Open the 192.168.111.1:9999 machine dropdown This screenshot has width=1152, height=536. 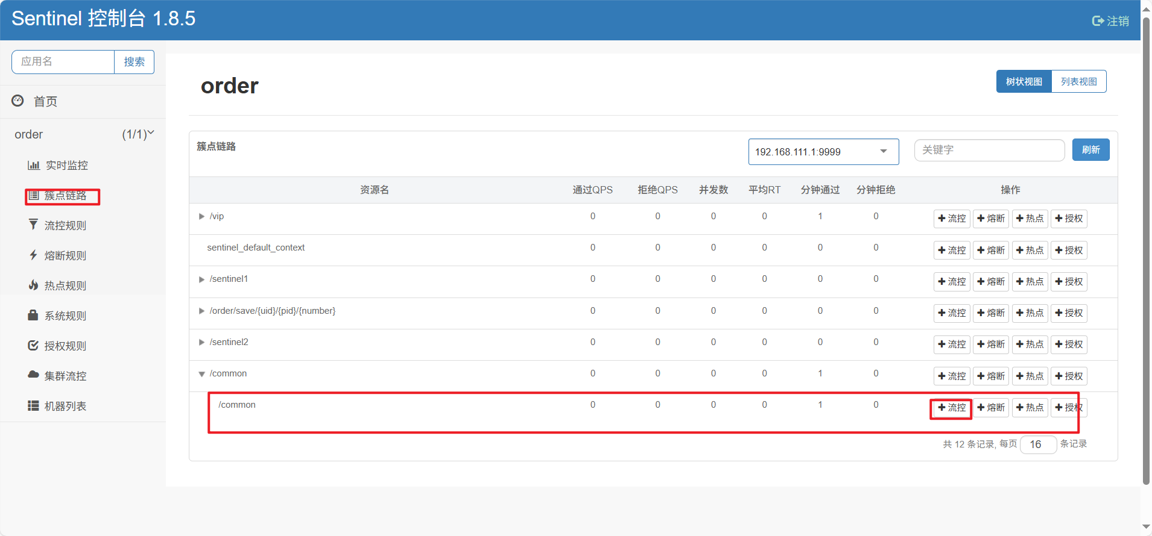(x=823, y=152)
